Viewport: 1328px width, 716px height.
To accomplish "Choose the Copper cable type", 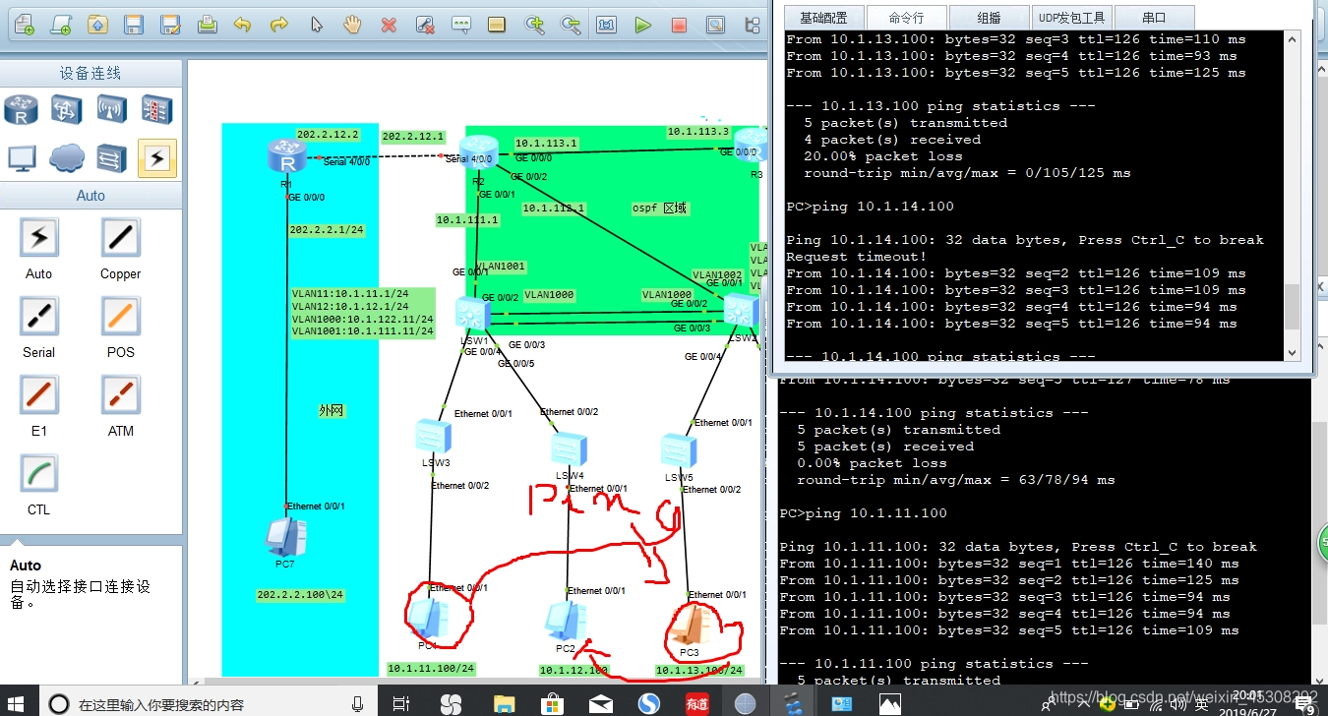I will click(x=120, y=237).
